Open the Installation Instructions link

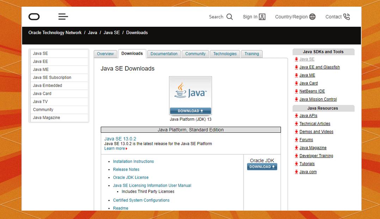(133, 161)
